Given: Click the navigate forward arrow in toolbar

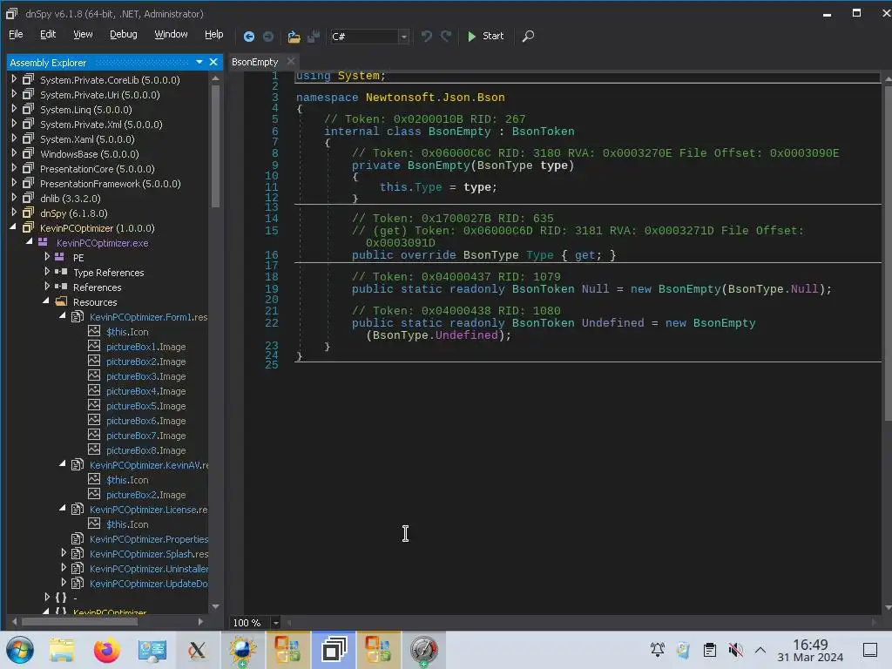Looking at the screenshot, I should [x=268, y=37].
